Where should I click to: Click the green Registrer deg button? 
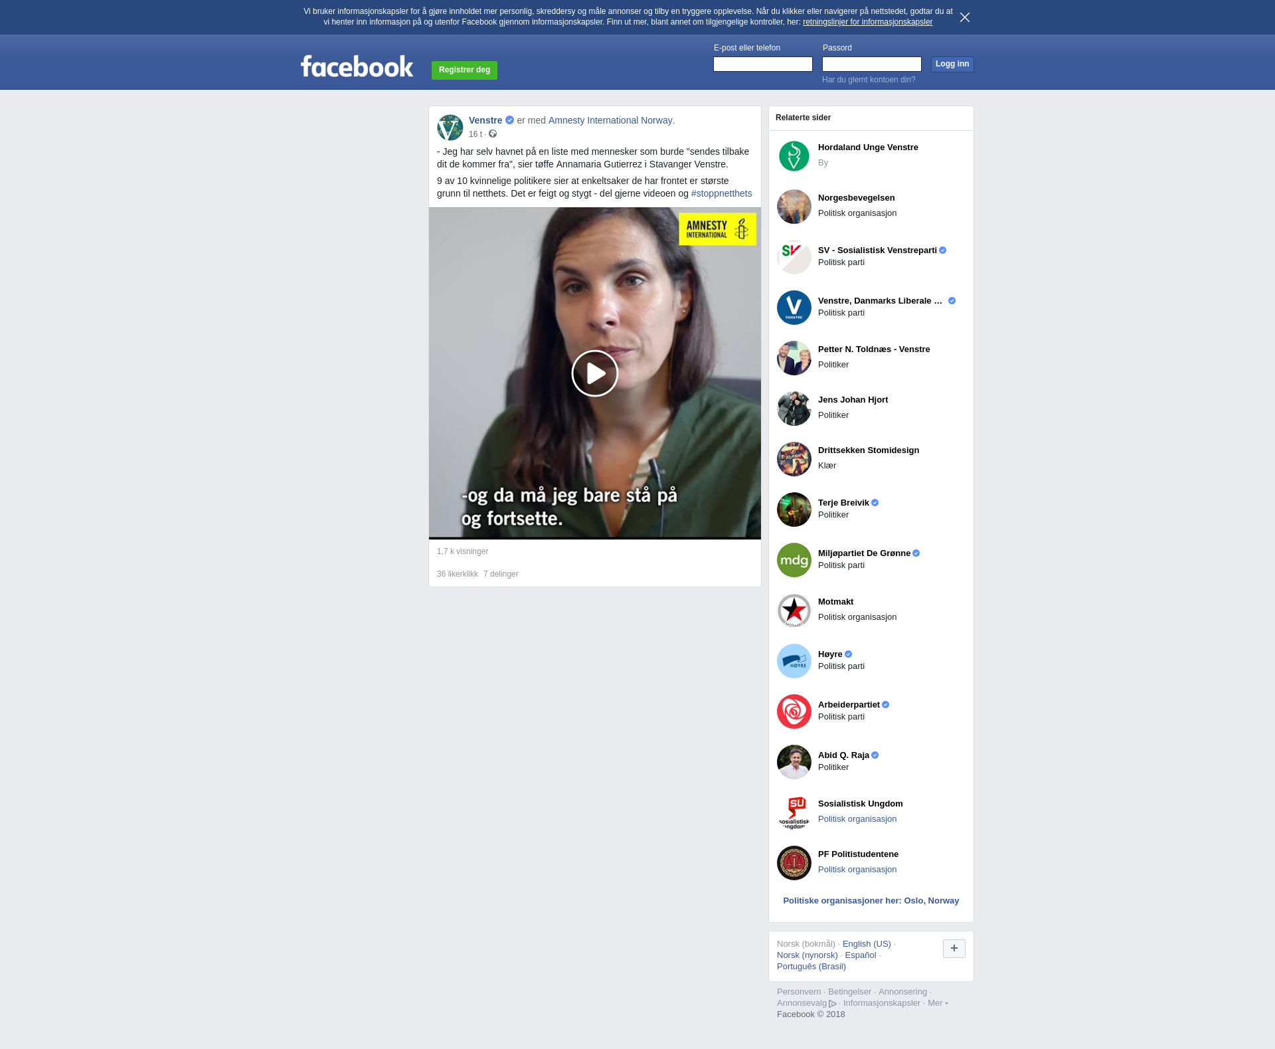464,70
